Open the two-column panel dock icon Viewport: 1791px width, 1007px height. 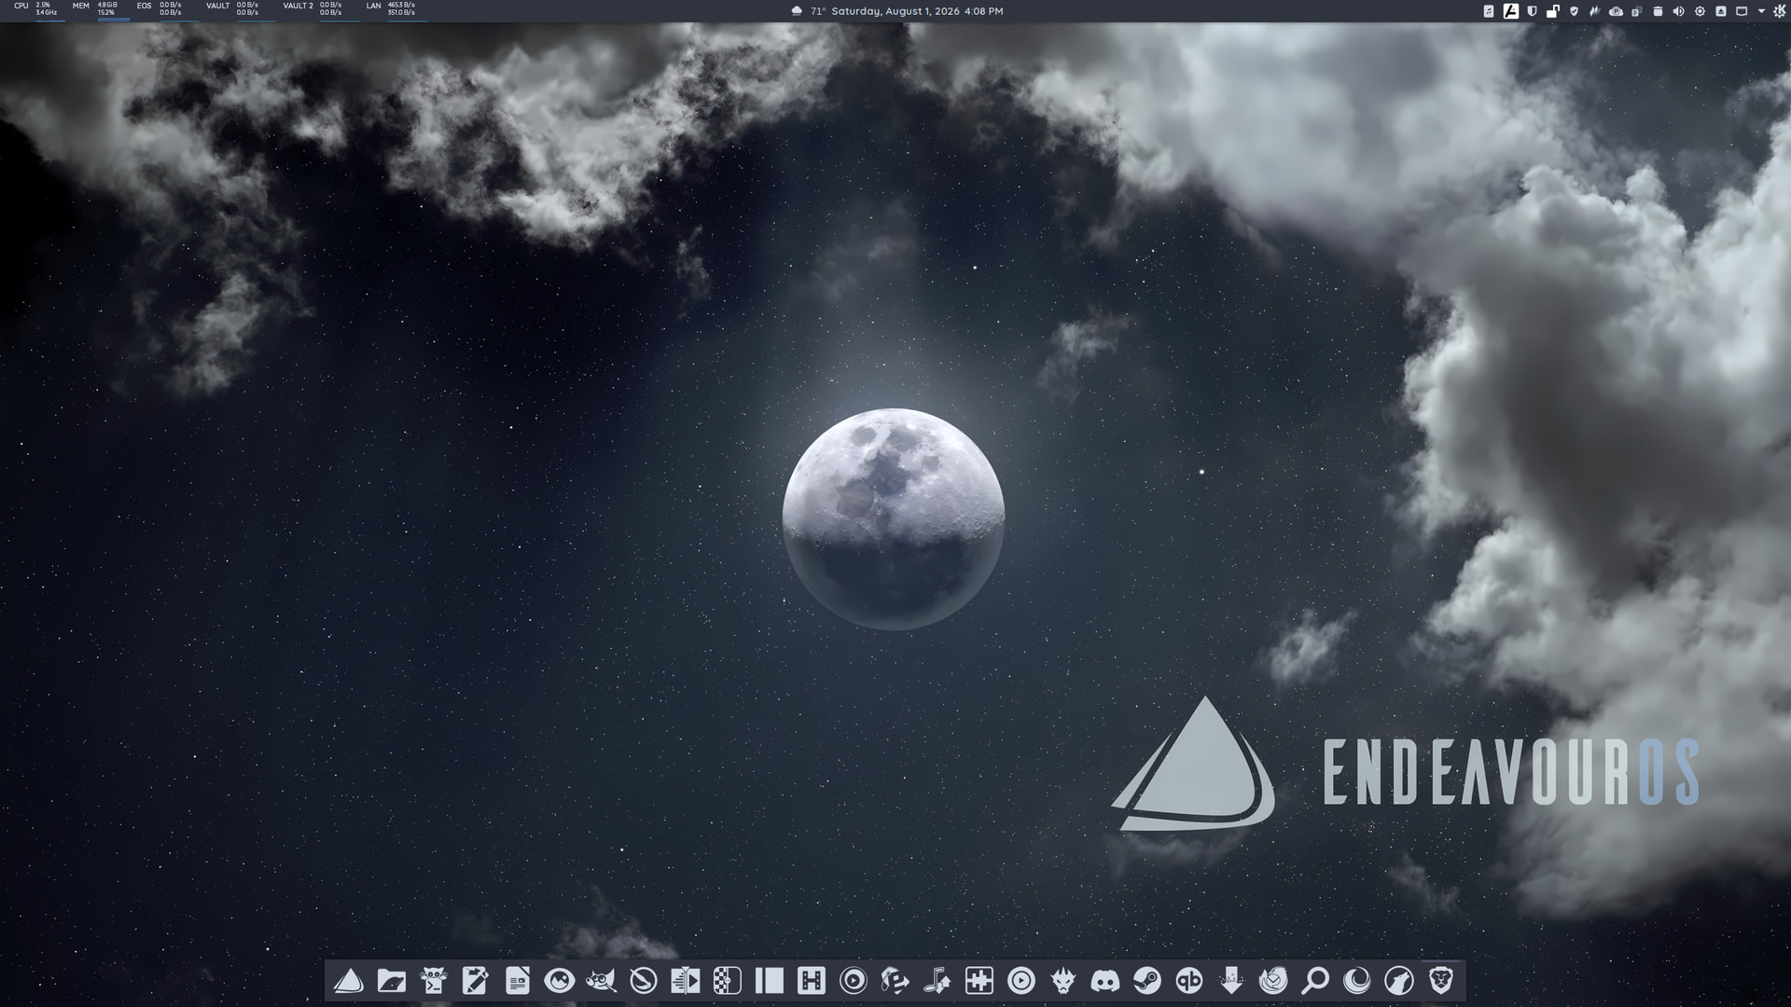pos(770,981)
